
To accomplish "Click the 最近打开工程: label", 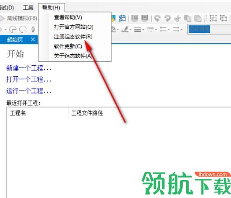I will 23,103.
